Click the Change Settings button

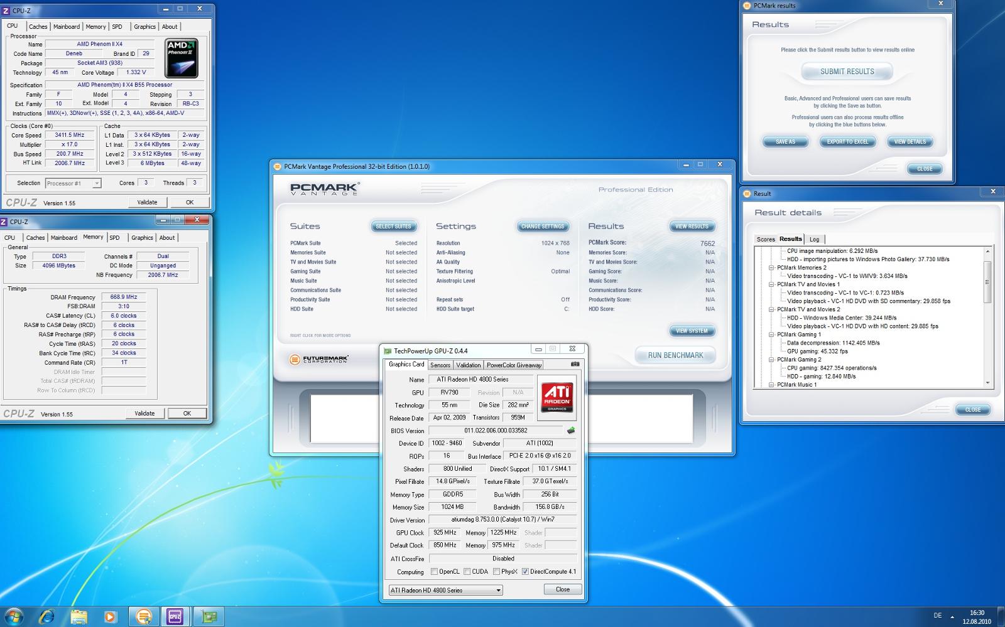tap(543, 227)
